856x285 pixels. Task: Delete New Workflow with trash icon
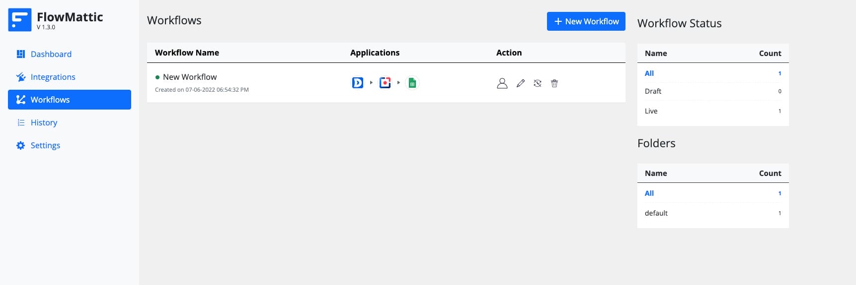tap(554, 83)
